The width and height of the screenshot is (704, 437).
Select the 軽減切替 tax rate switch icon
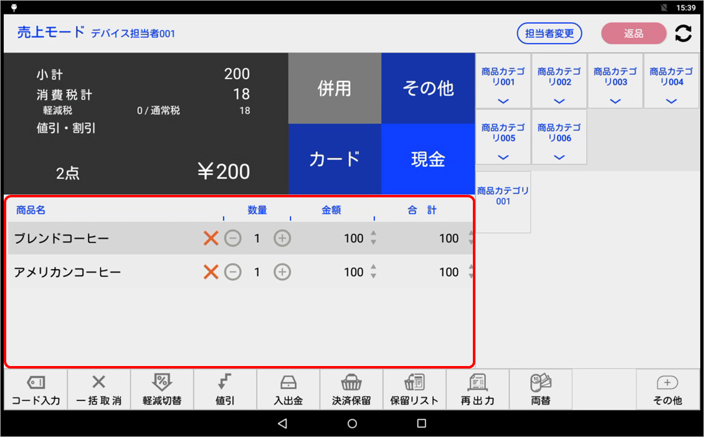pos(161,389)
